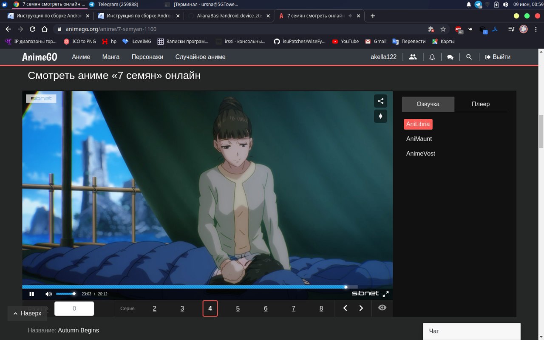This screenshot has width=544, height=340.
Task: Open notifications bell in site header
Action: (x=432, y=57)
